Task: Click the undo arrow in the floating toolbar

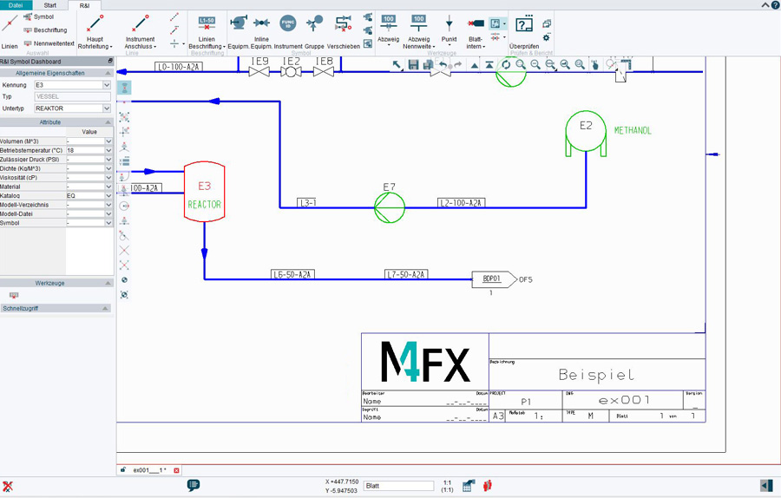Action: click(443, 64)
